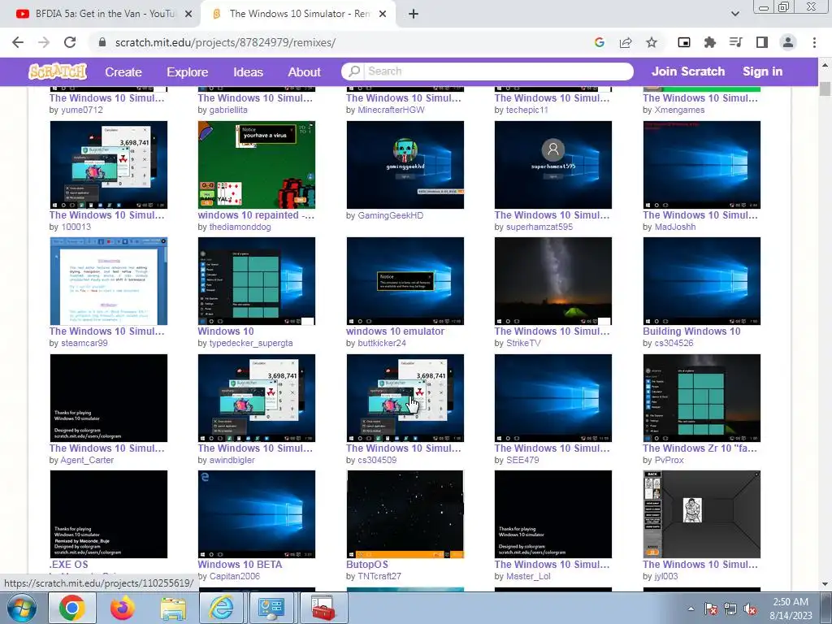Open Milky Way thumbnail by StrikeTV
Screen dimensions: 832x624
point(552,280)
